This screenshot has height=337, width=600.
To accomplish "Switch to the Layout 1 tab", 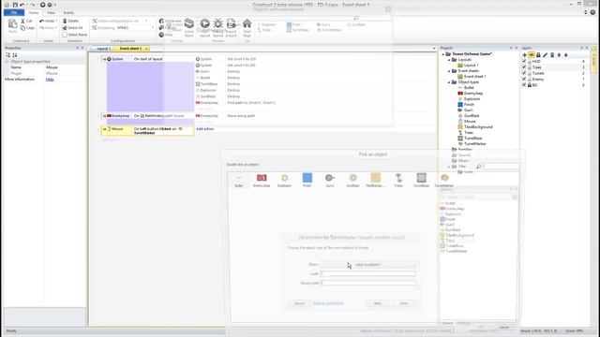I will pyautogui.click(x=102, y=49).
